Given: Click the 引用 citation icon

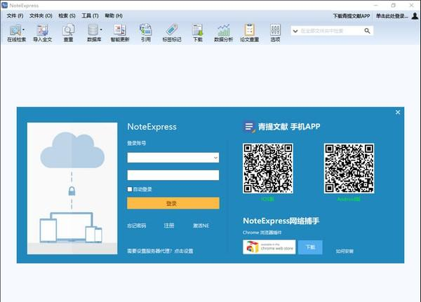Looking at the screenshot, I should click(x=146, y=33).
